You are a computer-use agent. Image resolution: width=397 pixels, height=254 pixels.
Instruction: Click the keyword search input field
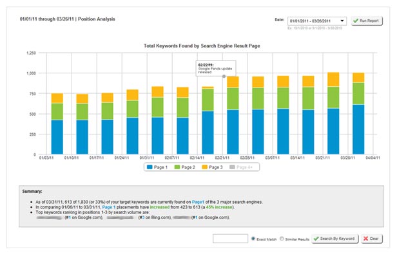click(230, 239)
